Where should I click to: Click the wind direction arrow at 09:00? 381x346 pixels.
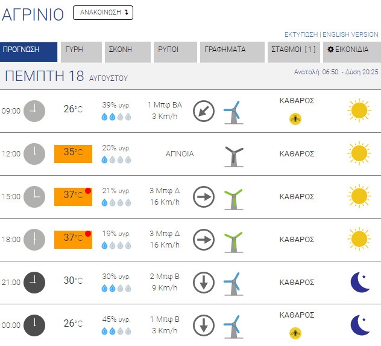tap(204, 111)
